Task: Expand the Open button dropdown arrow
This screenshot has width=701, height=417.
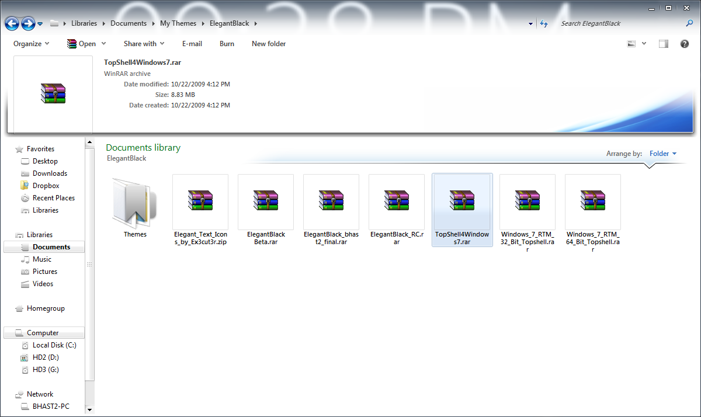Action: pos(104,44)
